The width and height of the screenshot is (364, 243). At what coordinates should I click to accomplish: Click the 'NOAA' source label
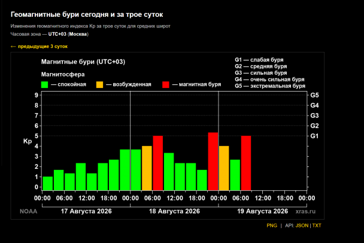pyautogui.click(x=28, y=211)
